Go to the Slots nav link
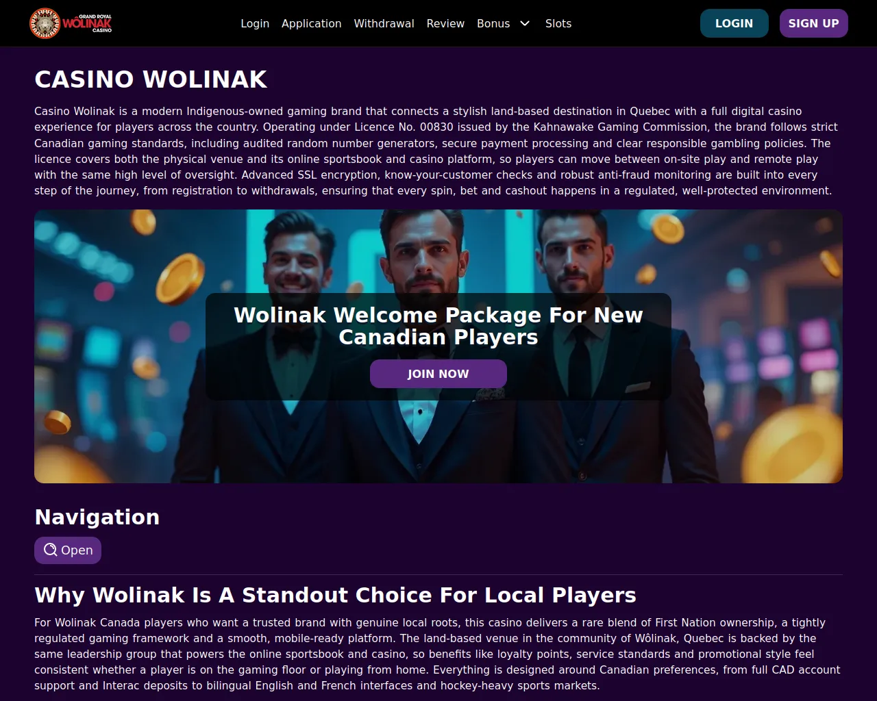 (x=558, y=23)
